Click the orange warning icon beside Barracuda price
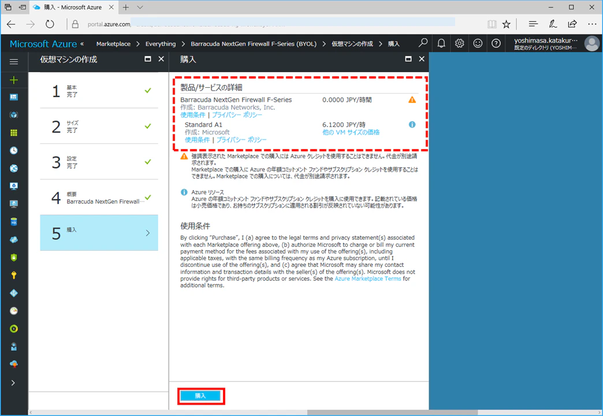The height and width of the screenshot is (416, 603). pos(412,100)
